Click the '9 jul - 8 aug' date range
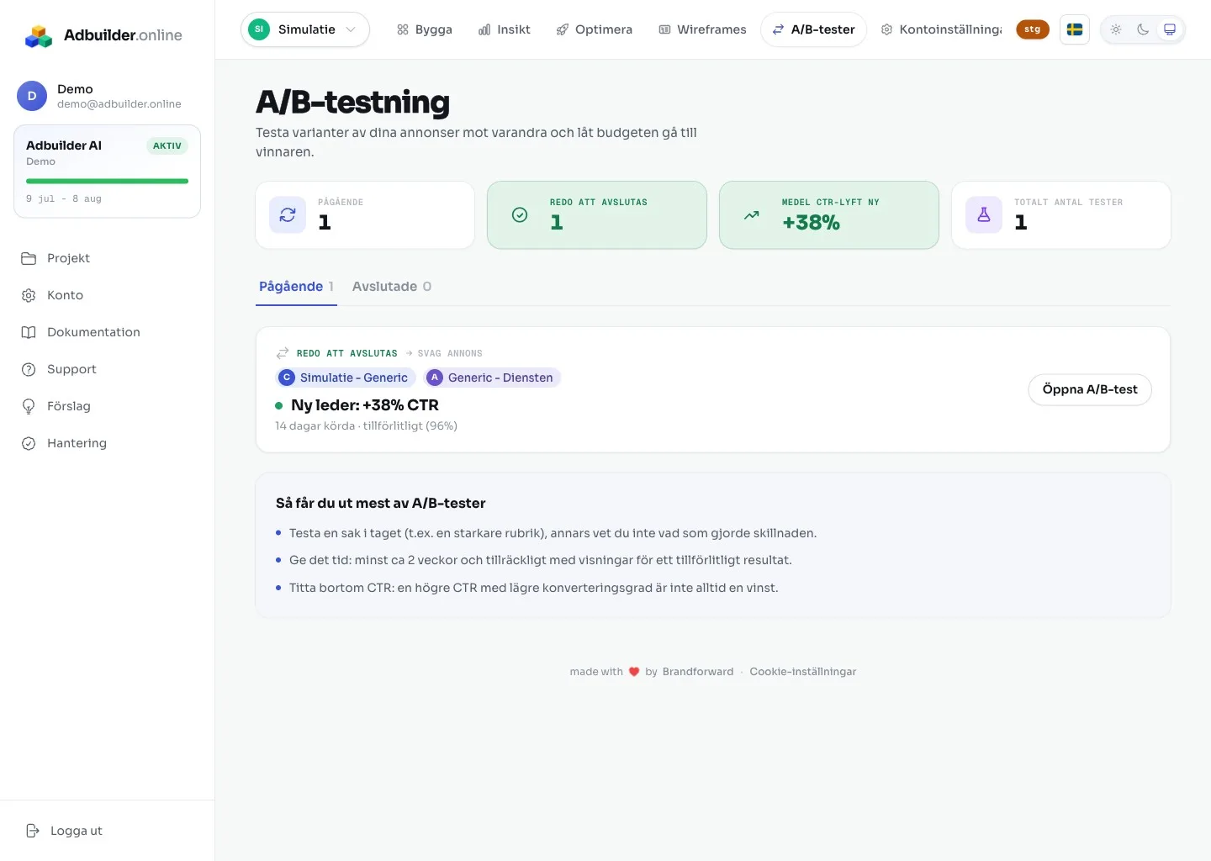Screen dimensions: 1211x861 click(64, 199)
